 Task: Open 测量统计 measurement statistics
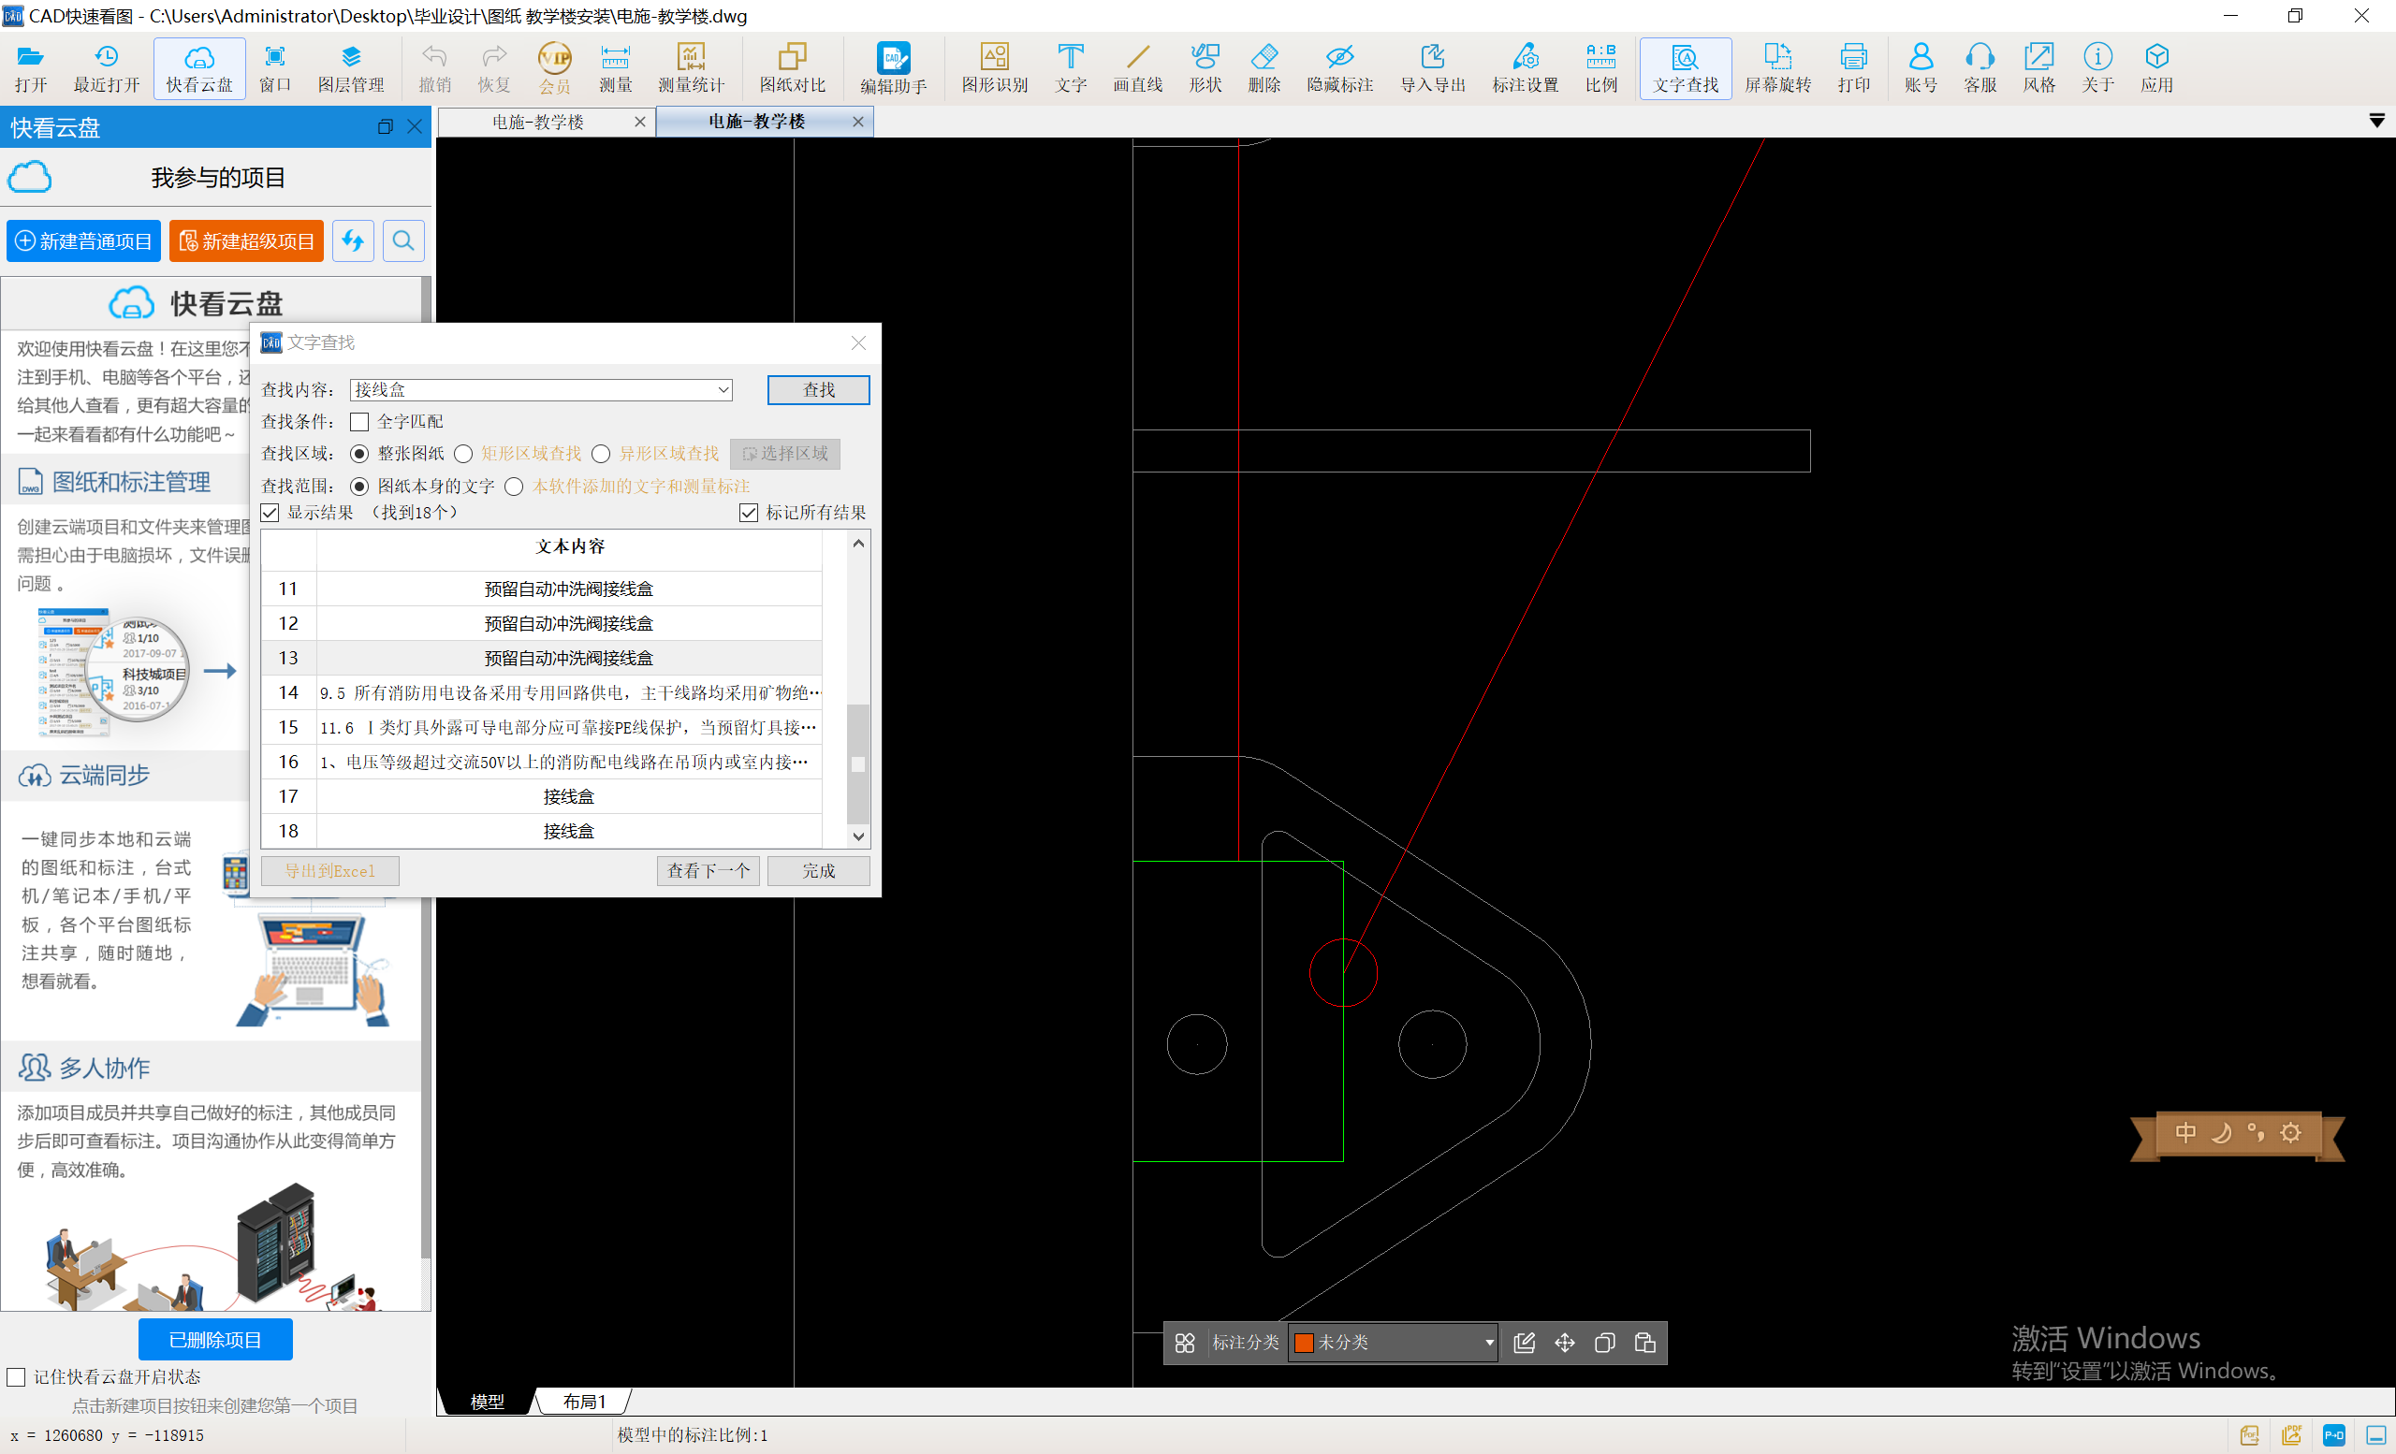[691, 68]
